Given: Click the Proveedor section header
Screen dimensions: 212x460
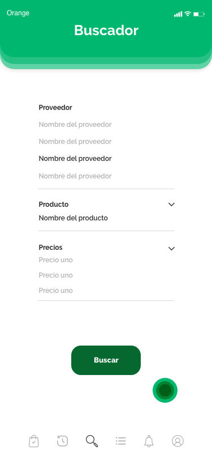Looking at the screenshot, I should coord(55,108).
